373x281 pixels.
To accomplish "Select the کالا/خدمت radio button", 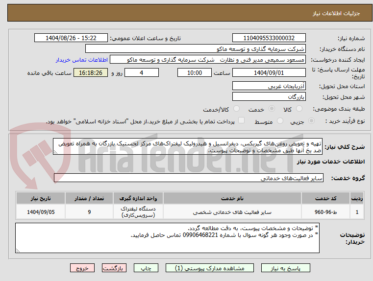I will coord(236,109).
